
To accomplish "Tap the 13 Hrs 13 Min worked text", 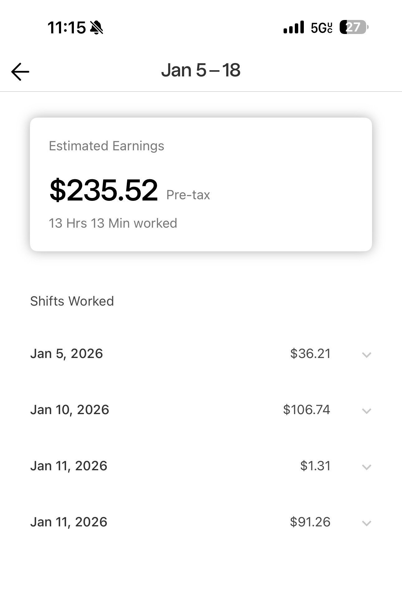I will click(x=113, y=223).
